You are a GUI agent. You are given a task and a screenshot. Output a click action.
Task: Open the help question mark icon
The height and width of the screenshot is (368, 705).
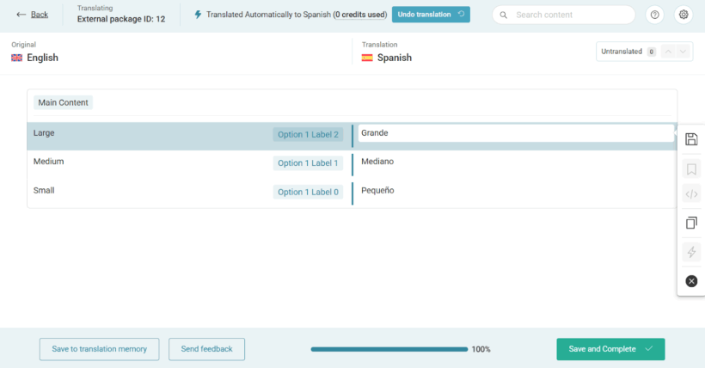655,15
